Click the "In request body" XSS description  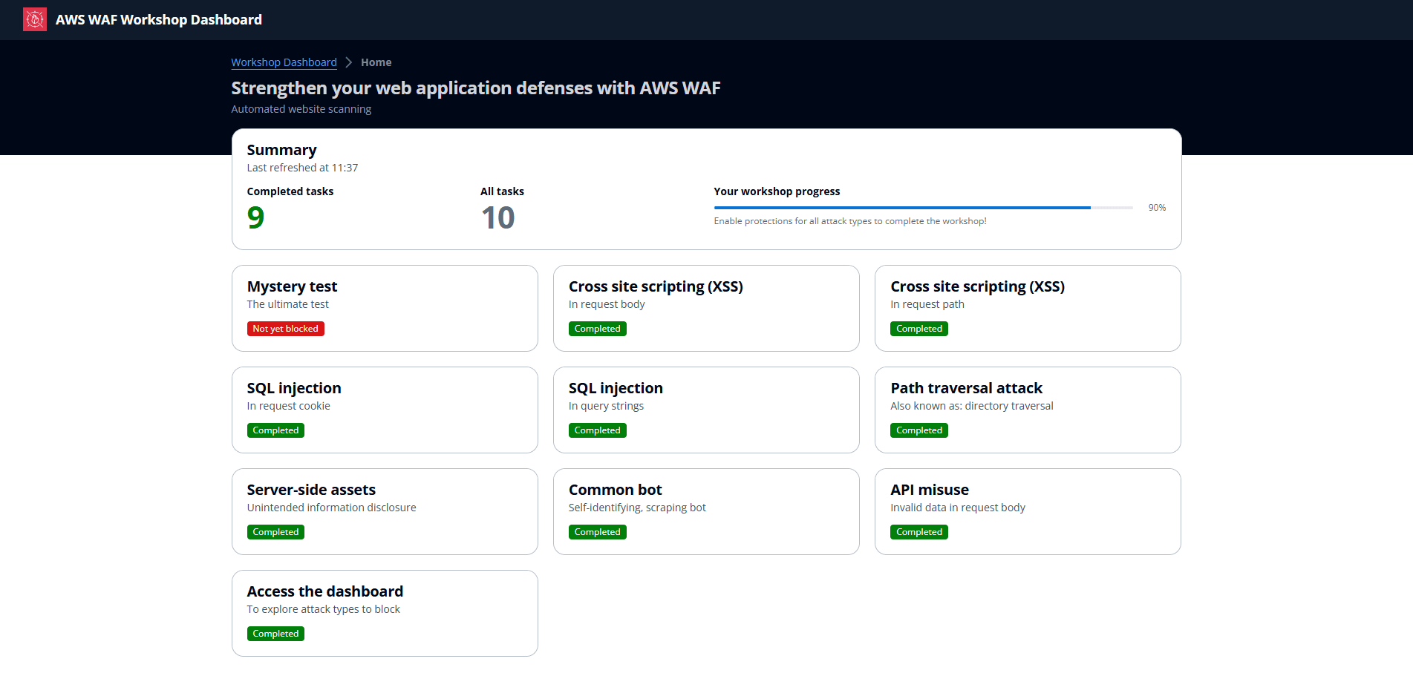[x=607, y=304]
